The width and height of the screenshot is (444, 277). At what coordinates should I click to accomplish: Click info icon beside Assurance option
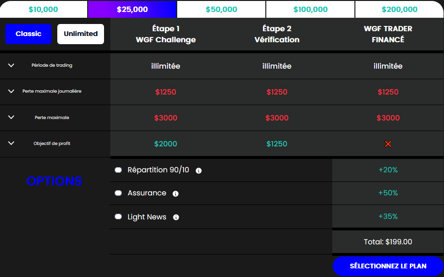(x=175, y=193)
